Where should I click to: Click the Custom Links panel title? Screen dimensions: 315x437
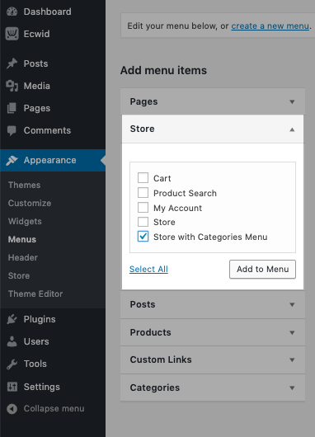click(x=161, y=359)
